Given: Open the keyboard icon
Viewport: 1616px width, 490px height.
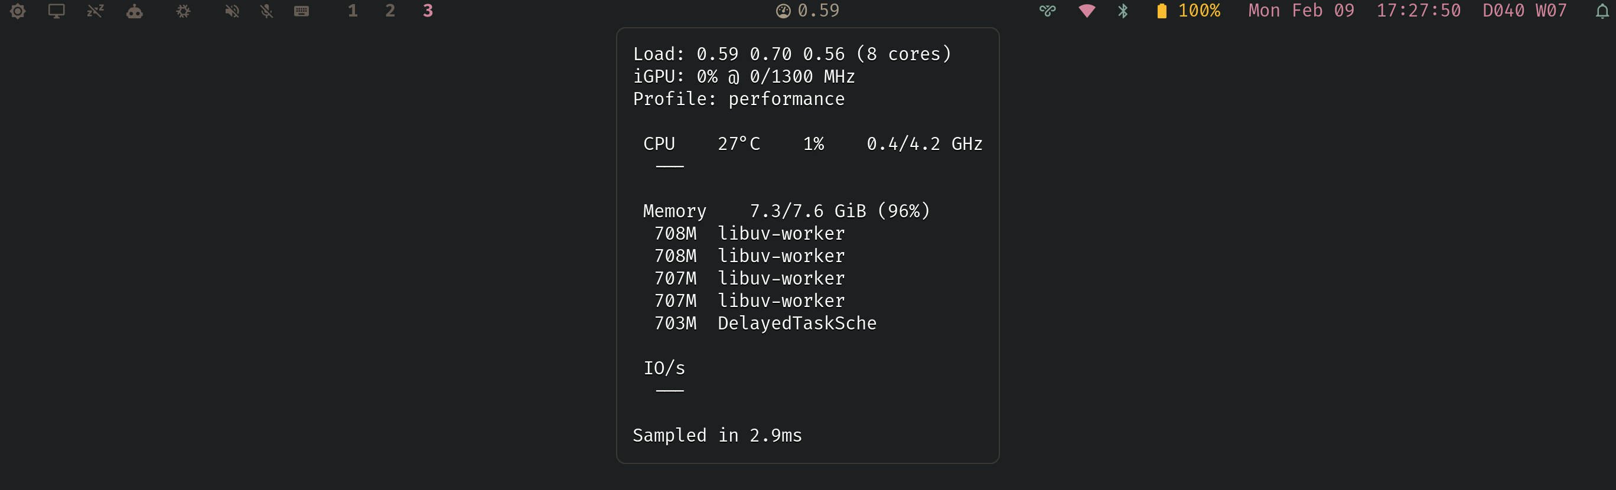Looking at the screenshot, I should [302, 11].
